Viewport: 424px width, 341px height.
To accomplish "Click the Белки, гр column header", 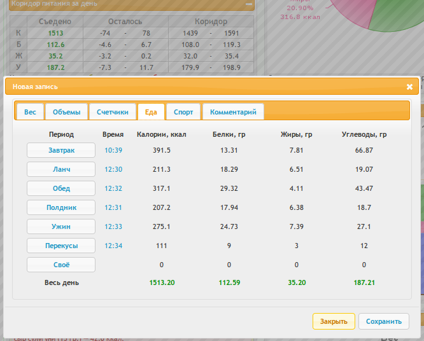I will coord(229,134).
